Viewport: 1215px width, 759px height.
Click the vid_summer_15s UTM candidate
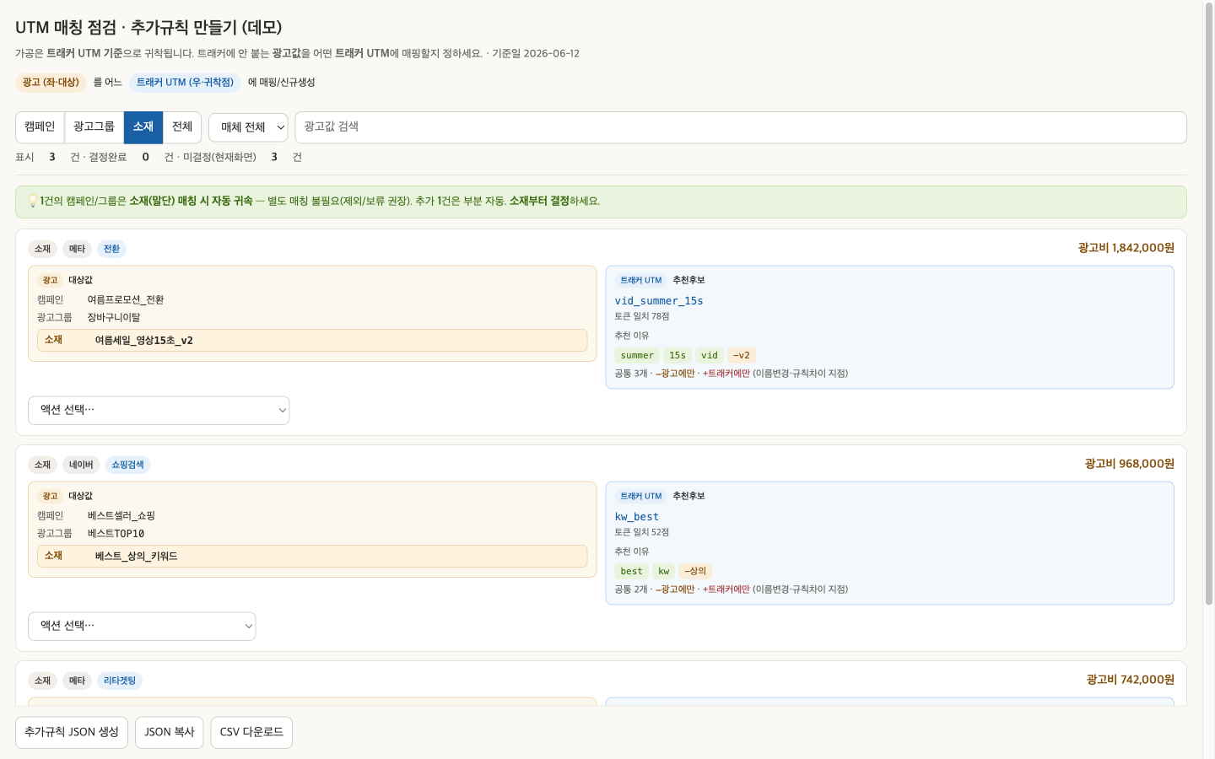659,301
